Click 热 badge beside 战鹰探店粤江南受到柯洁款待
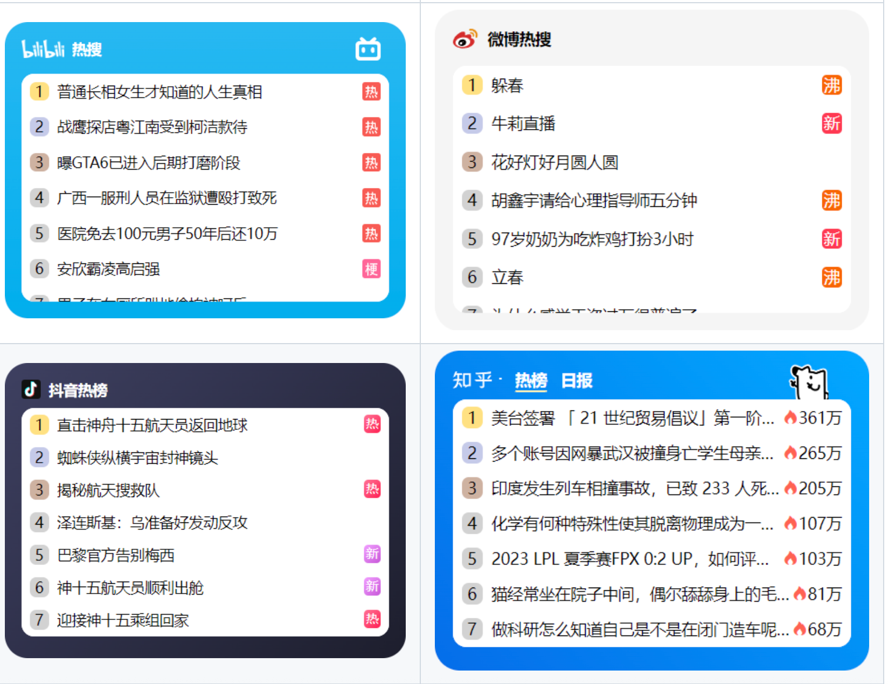This screenshot has width=888, height=684. coord(371,127)
